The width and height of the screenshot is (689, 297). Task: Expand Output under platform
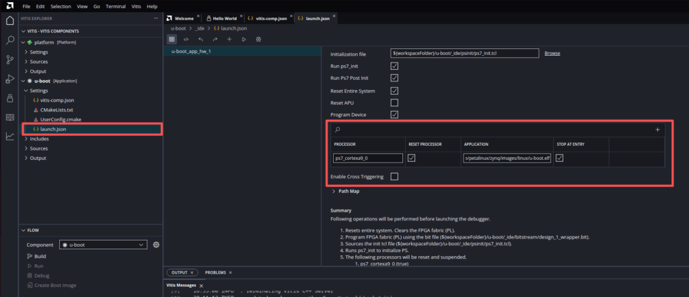click(x=26, y=71)
